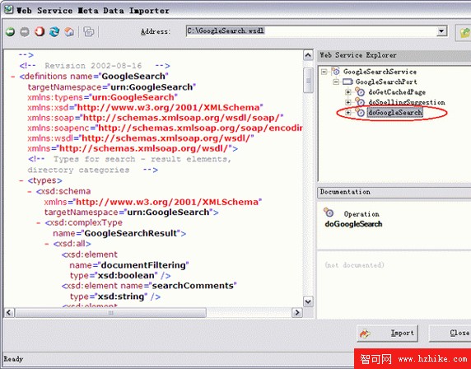Screen dimensions: 471x369
Task: Expand the doGoogleSearch node
Action: pos(347,113)
